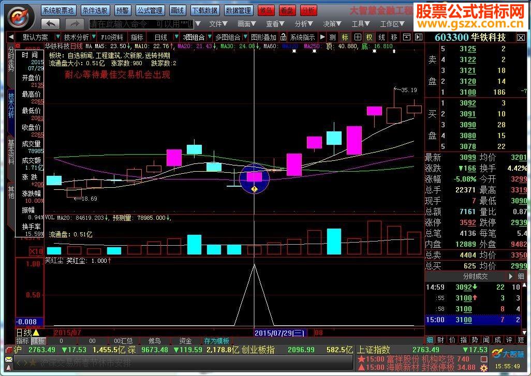Open the 多图组合 dropdown arrow
Image resolution: width=531 pixels, height=376 pixels.
245,37
